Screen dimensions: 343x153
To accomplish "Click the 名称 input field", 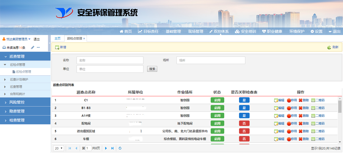I will [x=110, y=60].
